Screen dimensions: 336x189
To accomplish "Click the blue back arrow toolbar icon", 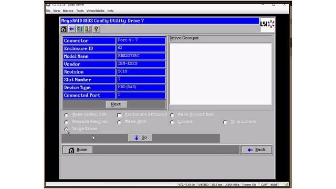I will [x=72, y=29].
